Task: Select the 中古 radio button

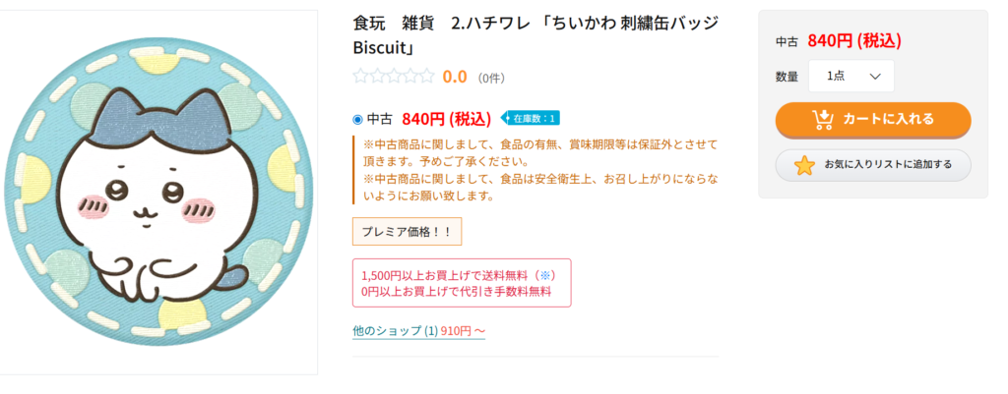Action: 357,120
